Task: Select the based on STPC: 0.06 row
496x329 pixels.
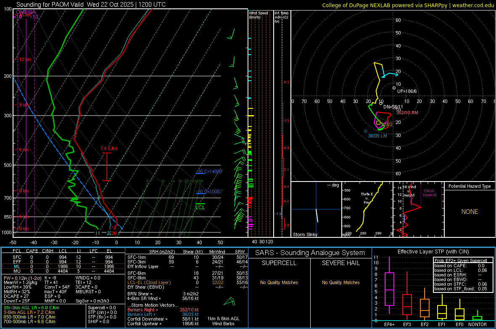Action: click(460, 284)
